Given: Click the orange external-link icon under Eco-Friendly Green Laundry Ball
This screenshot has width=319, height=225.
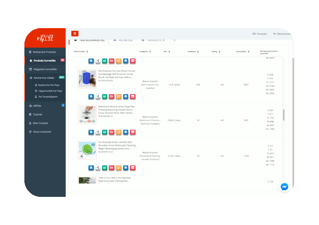Looking at the screenshot, I should [x=119, y=168].
